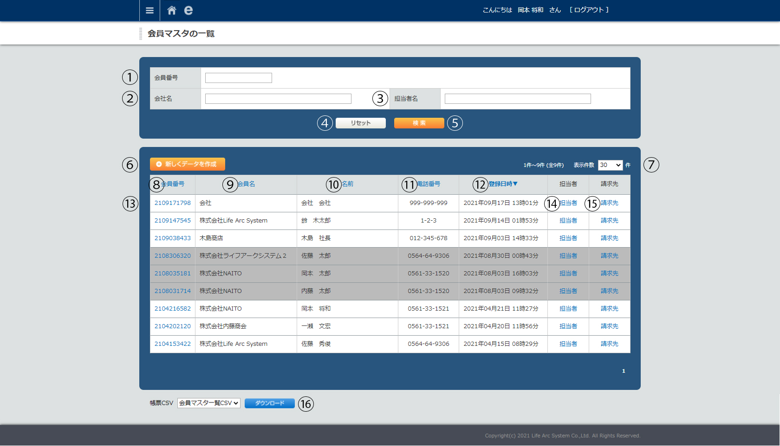Image resolution: width=780 pixels, height=446 pixels.
Task: Click the ログアウト link
Action: 589,10
